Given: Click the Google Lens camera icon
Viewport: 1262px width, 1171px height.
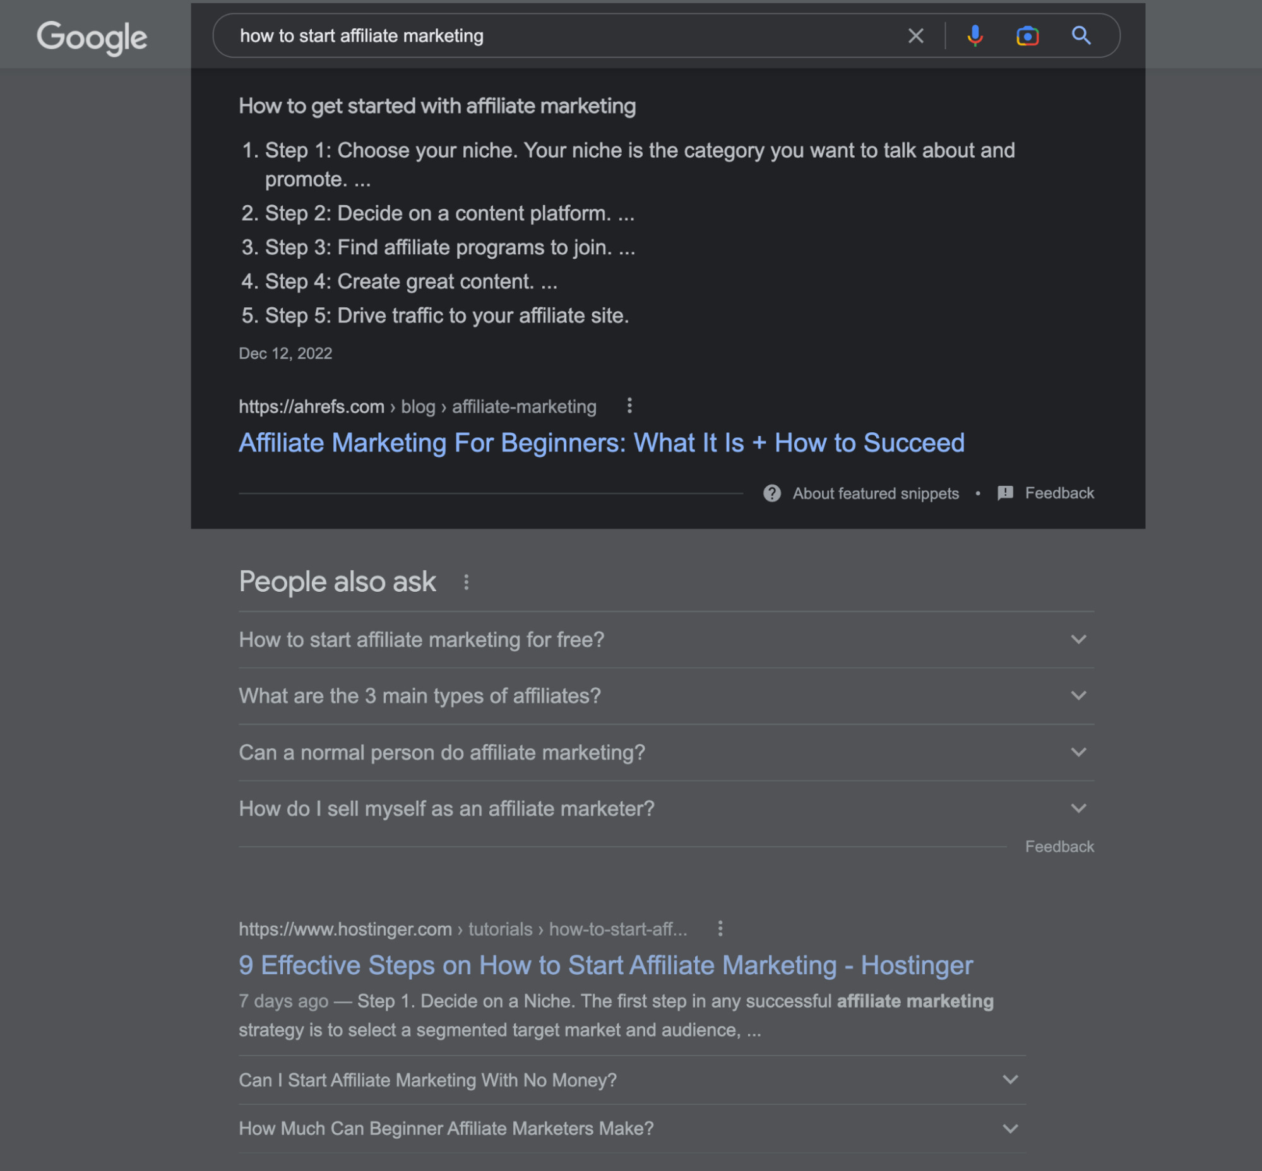Looking at the screenshot, I should (1025, 35).
